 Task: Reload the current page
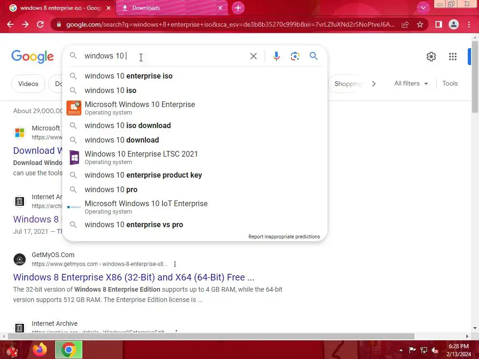coord(40,24)
